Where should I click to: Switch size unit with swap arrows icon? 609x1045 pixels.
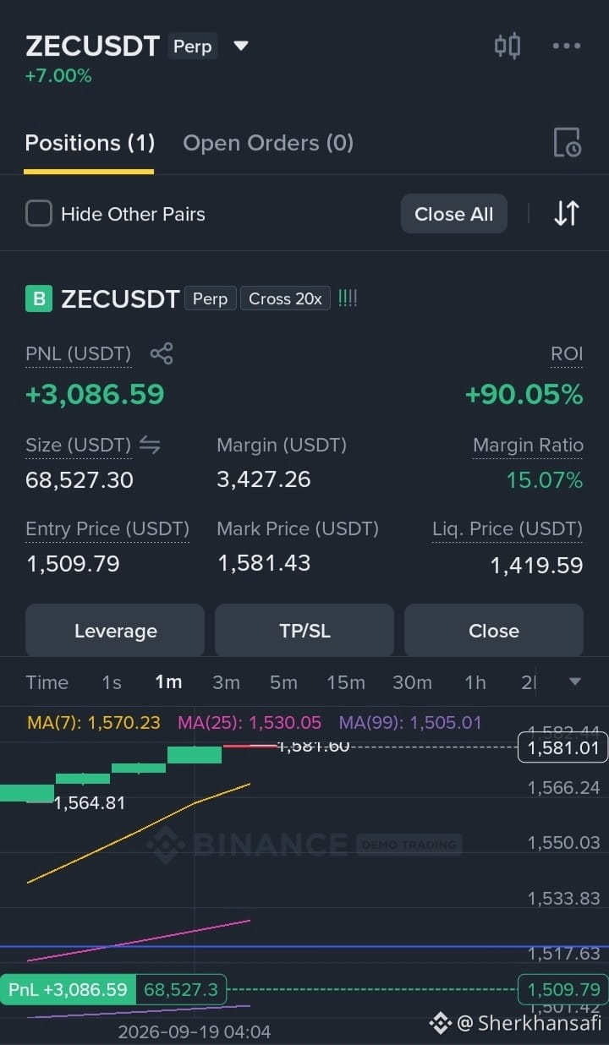(150, 445)
